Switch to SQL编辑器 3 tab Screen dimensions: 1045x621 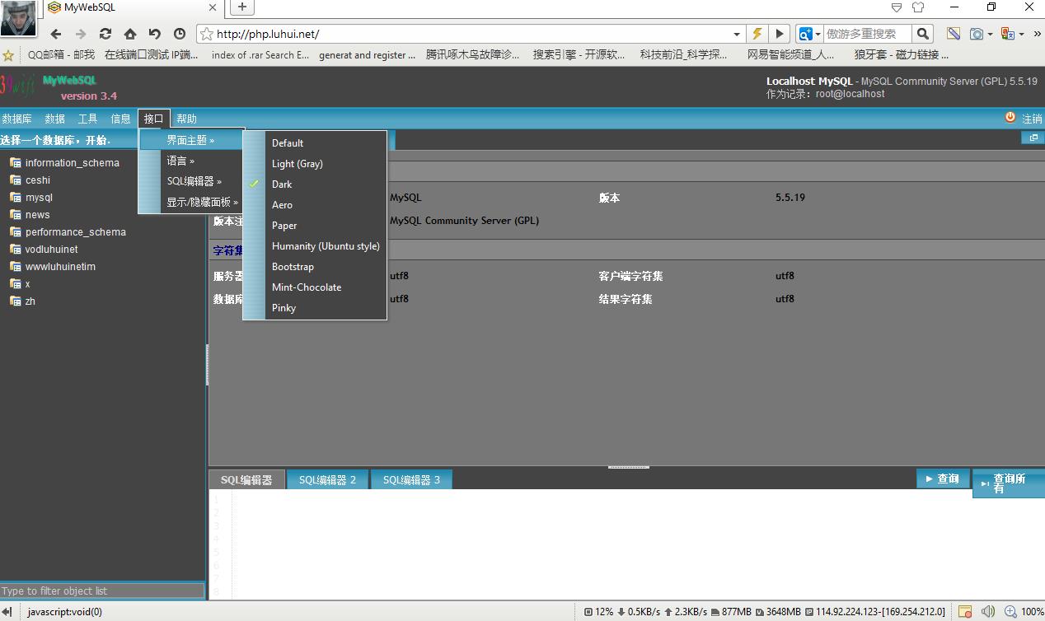point(411,479)
